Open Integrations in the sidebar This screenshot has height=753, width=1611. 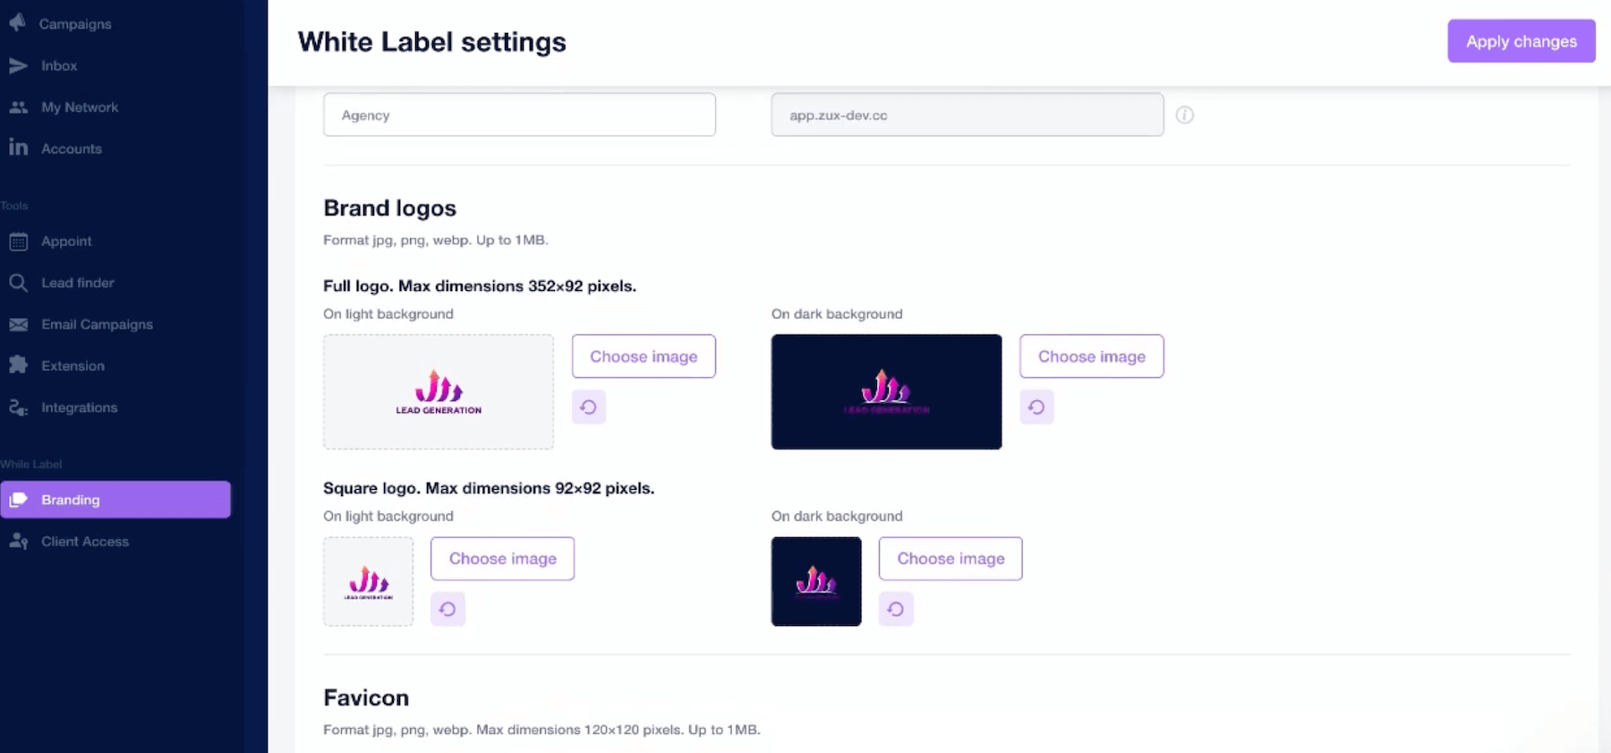tap(79, 407)
